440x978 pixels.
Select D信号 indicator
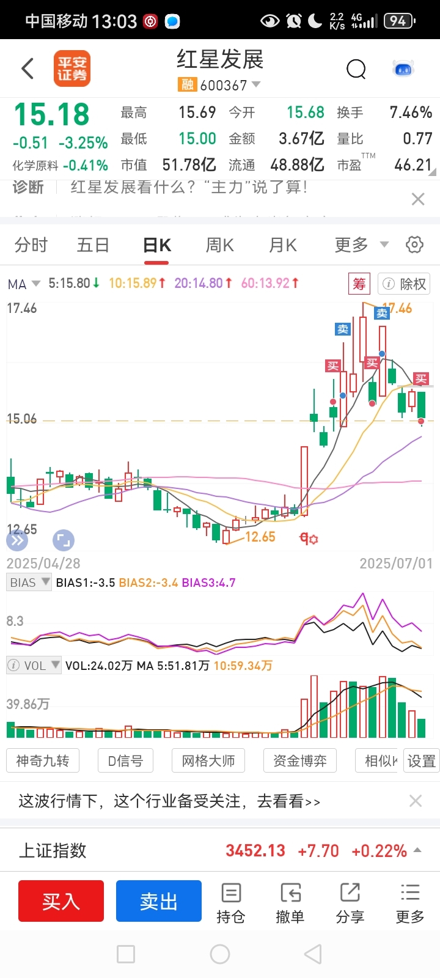[x=125, y=761]
